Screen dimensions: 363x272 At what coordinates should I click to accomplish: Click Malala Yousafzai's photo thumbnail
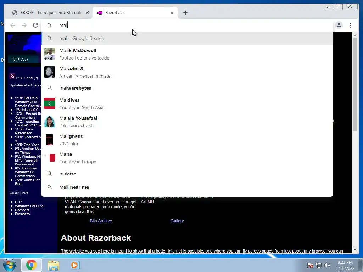(x=50, y=121)
